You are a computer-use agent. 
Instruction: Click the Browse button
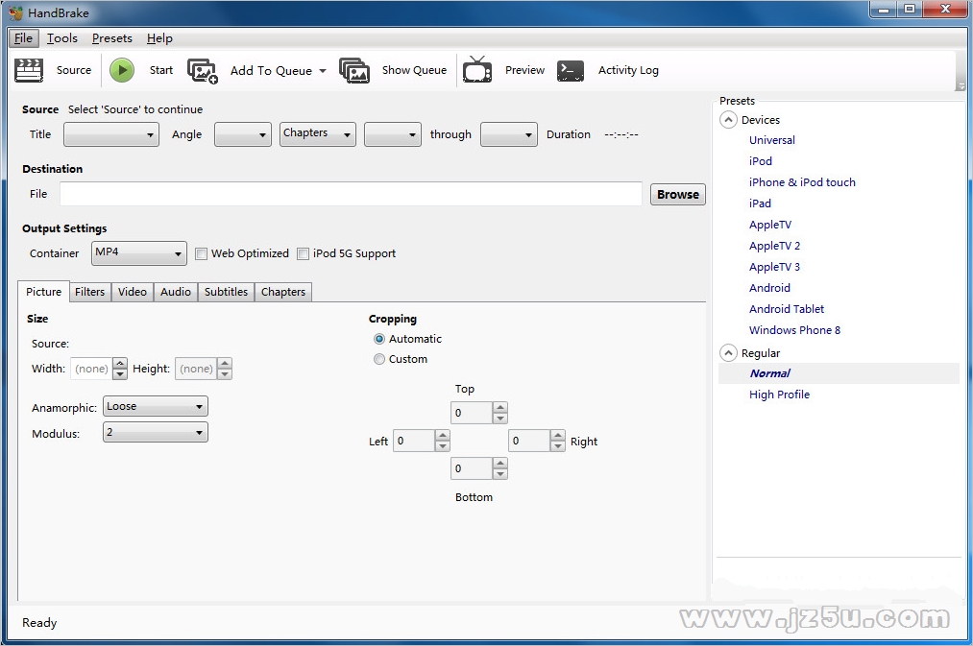677,195
